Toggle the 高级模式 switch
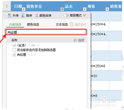 click(x=66, y=15)
